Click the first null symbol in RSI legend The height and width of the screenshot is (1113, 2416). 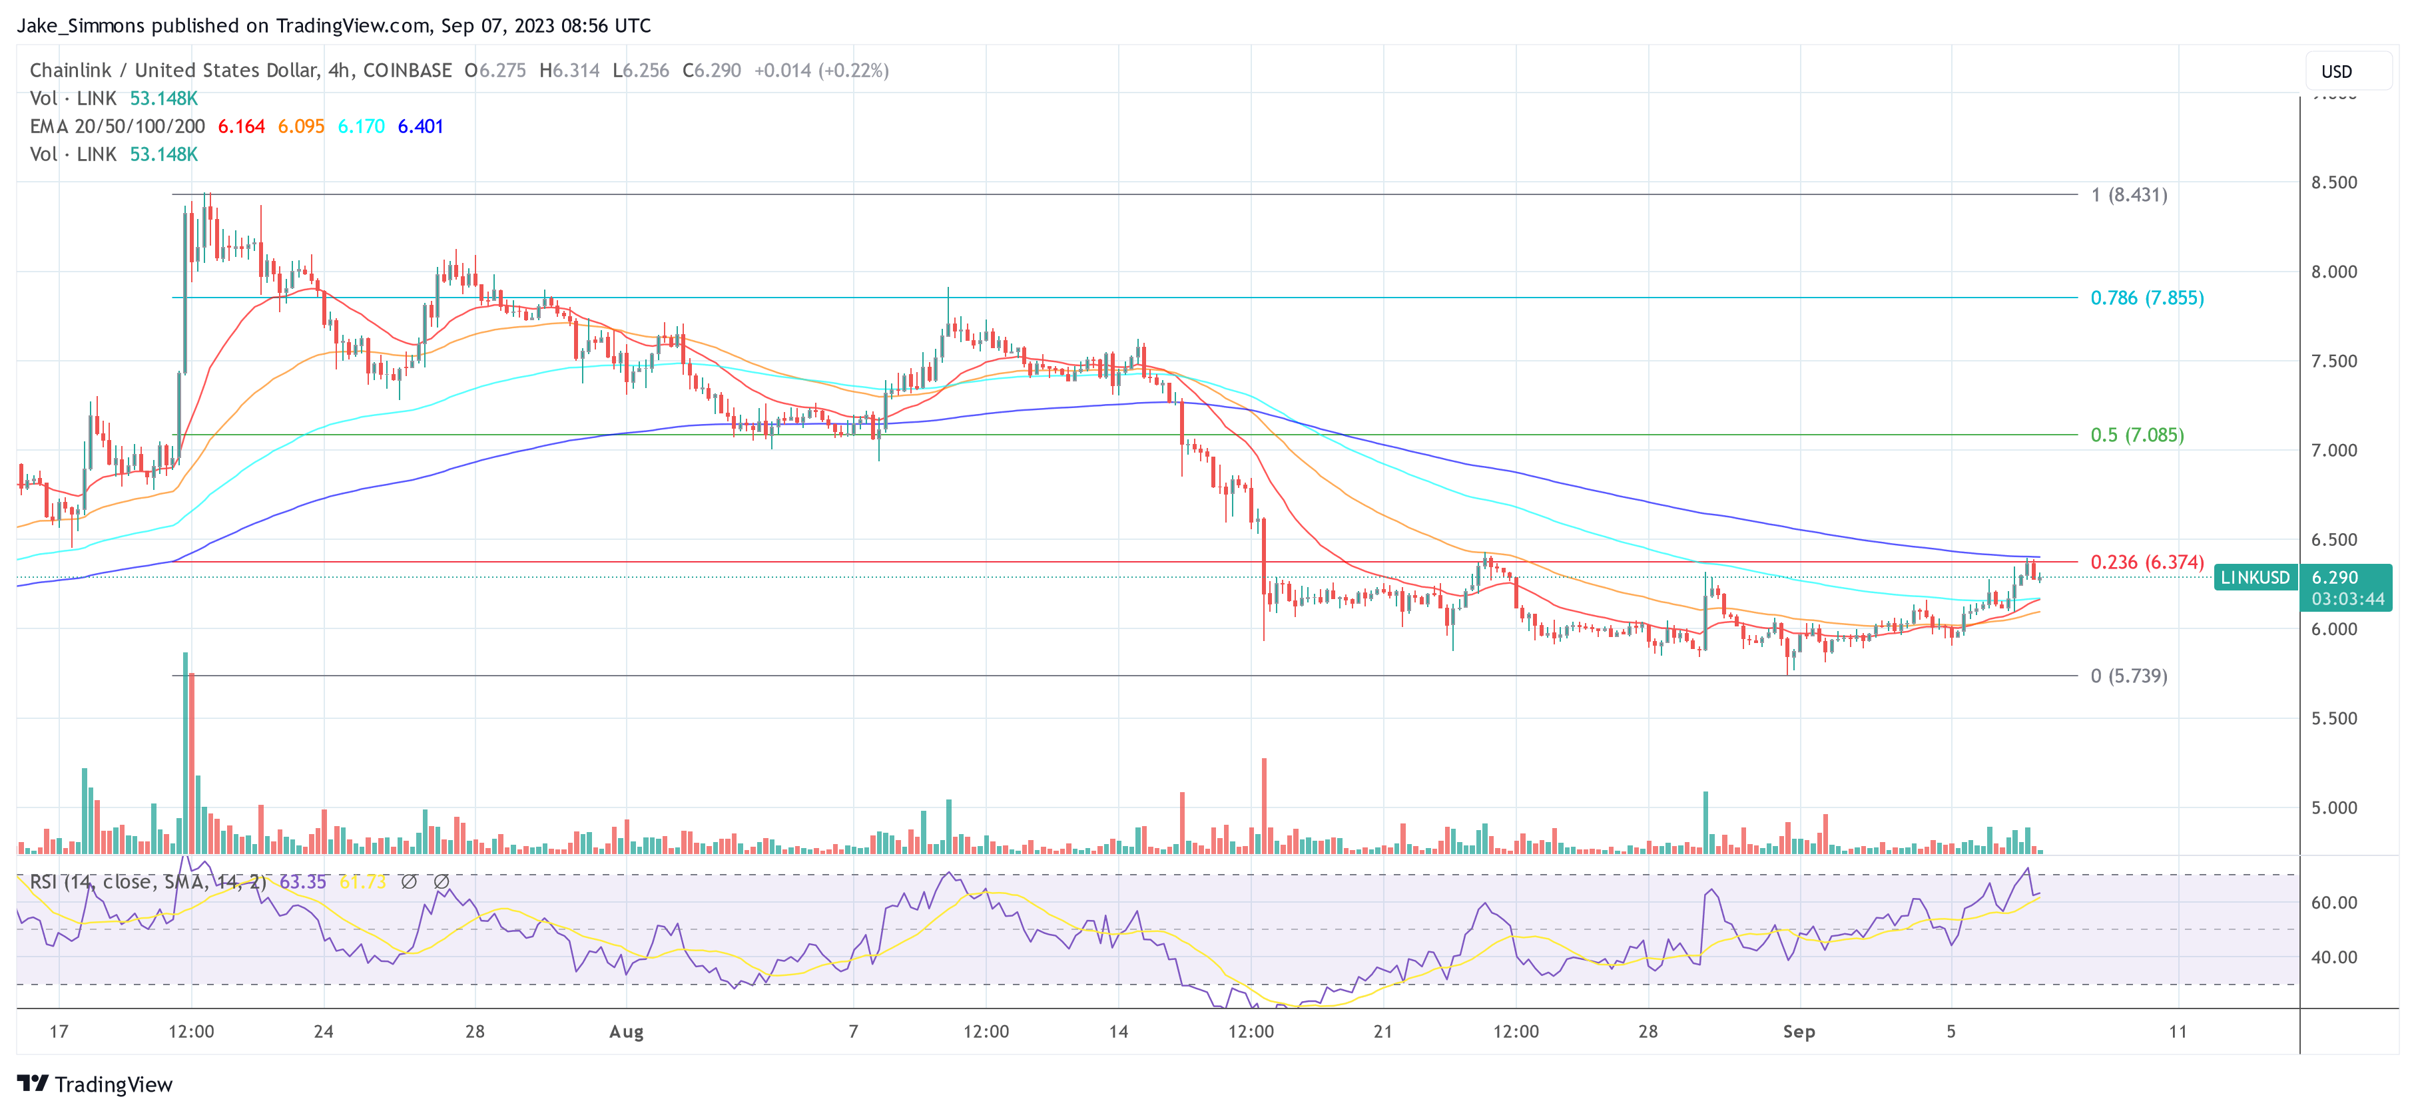tap(409, 881)
